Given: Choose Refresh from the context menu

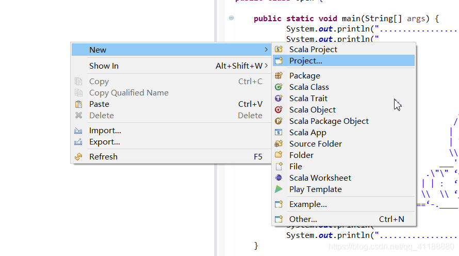Looking at the screenshot, I should tap(171, 157).
